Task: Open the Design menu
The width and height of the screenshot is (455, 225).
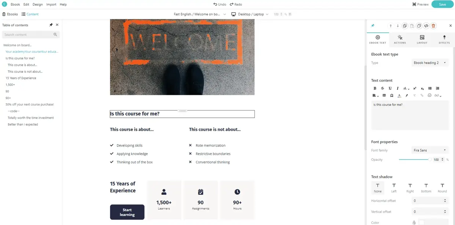Action: (38, 5)
